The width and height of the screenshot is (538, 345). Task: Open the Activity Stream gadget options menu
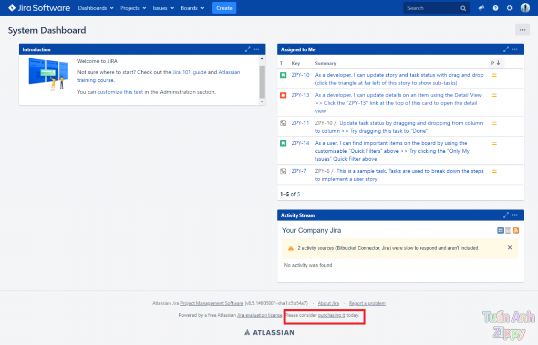click(x=515, y=215)
